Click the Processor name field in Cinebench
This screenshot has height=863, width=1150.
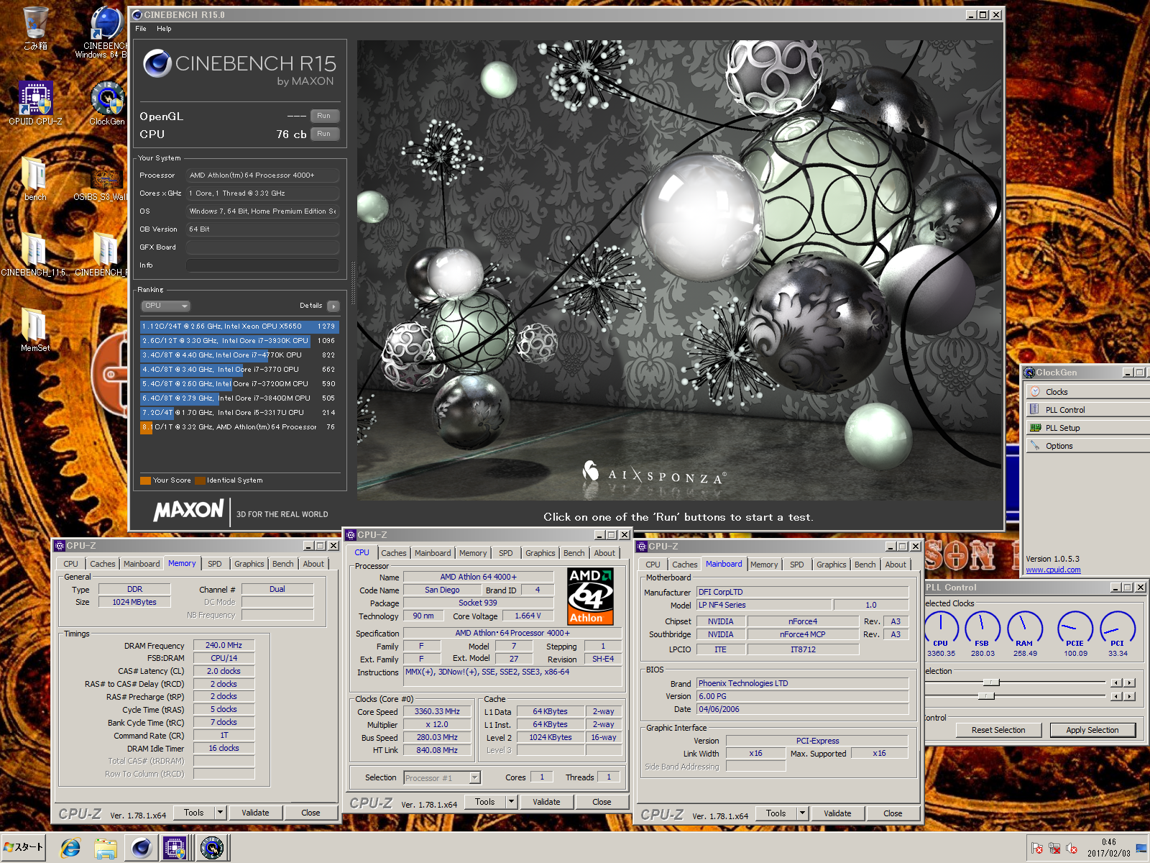pos(262,175)
